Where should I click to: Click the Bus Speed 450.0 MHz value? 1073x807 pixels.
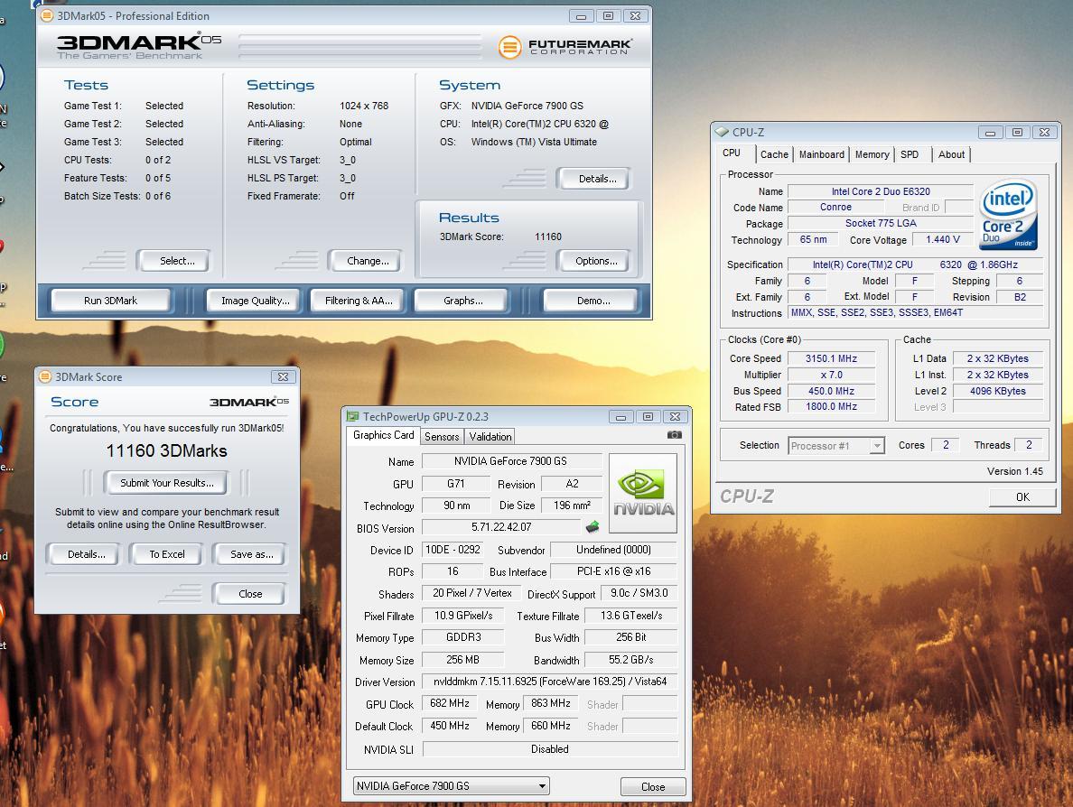coord(831,391)
